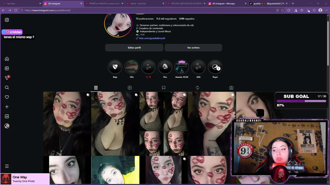This screenshot has width=330, height=185.
Task: Switch to 'Volvió - YouTube' tab
Action: pyautogui.click(x=145, y=3)
